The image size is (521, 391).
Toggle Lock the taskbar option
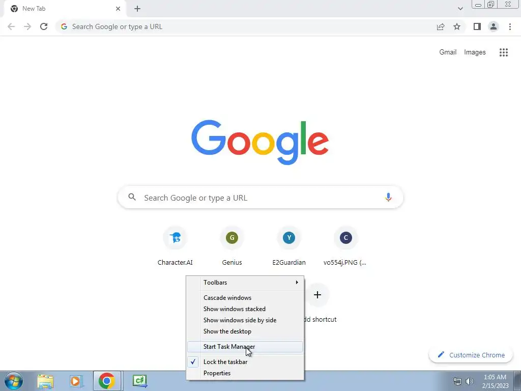(x=245, y=362)
